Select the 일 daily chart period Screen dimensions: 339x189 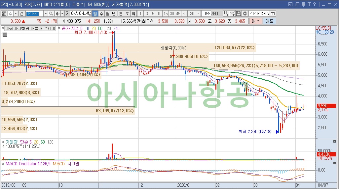pyautogui.click(x=95, y=13)
